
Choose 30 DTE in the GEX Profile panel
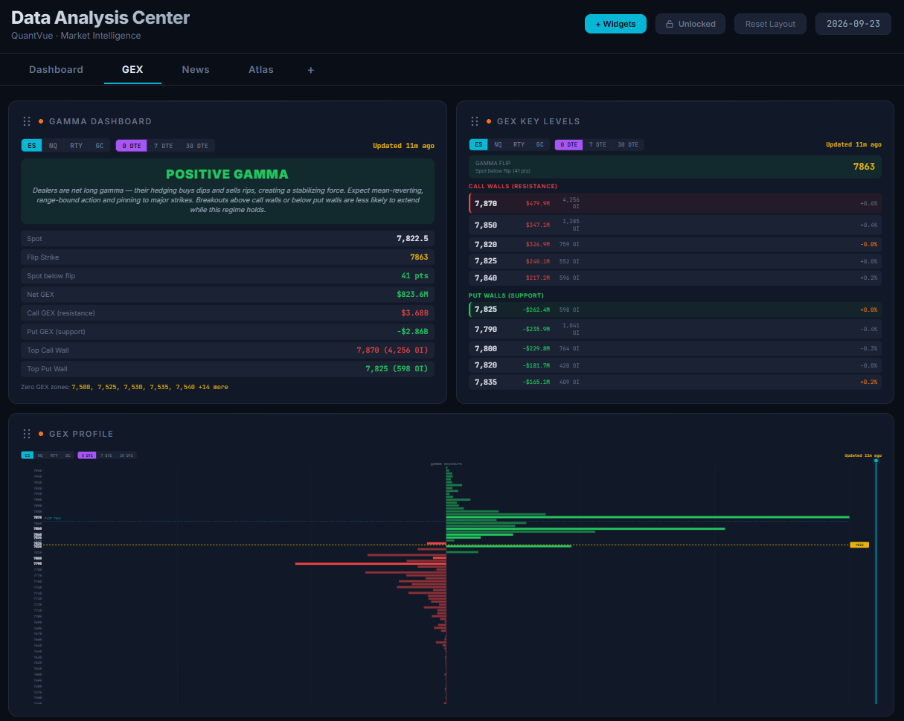126,455
